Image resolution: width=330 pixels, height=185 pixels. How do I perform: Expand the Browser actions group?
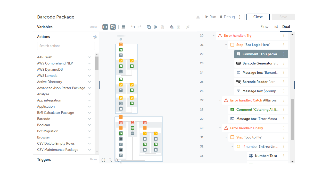tap(89, 137)
